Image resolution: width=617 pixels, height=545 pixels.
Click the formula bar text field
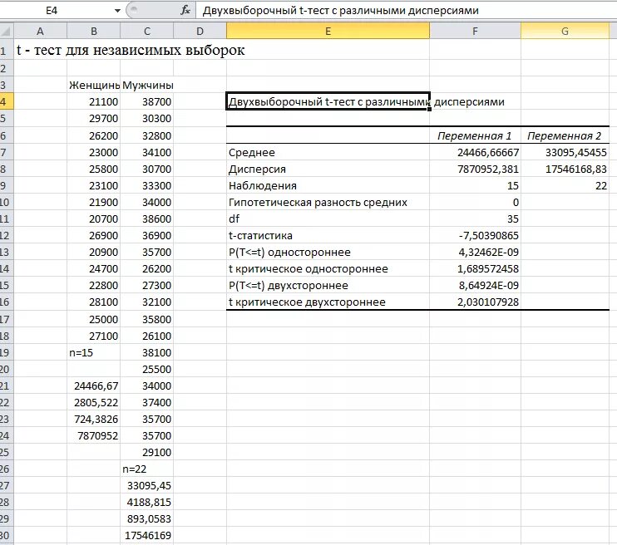coord(407,11)
